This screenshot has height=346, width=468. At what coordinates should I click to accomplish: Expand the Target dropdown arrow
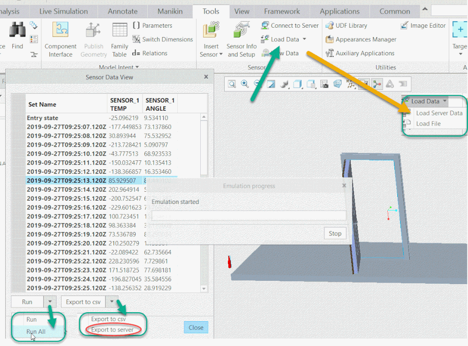460,54
